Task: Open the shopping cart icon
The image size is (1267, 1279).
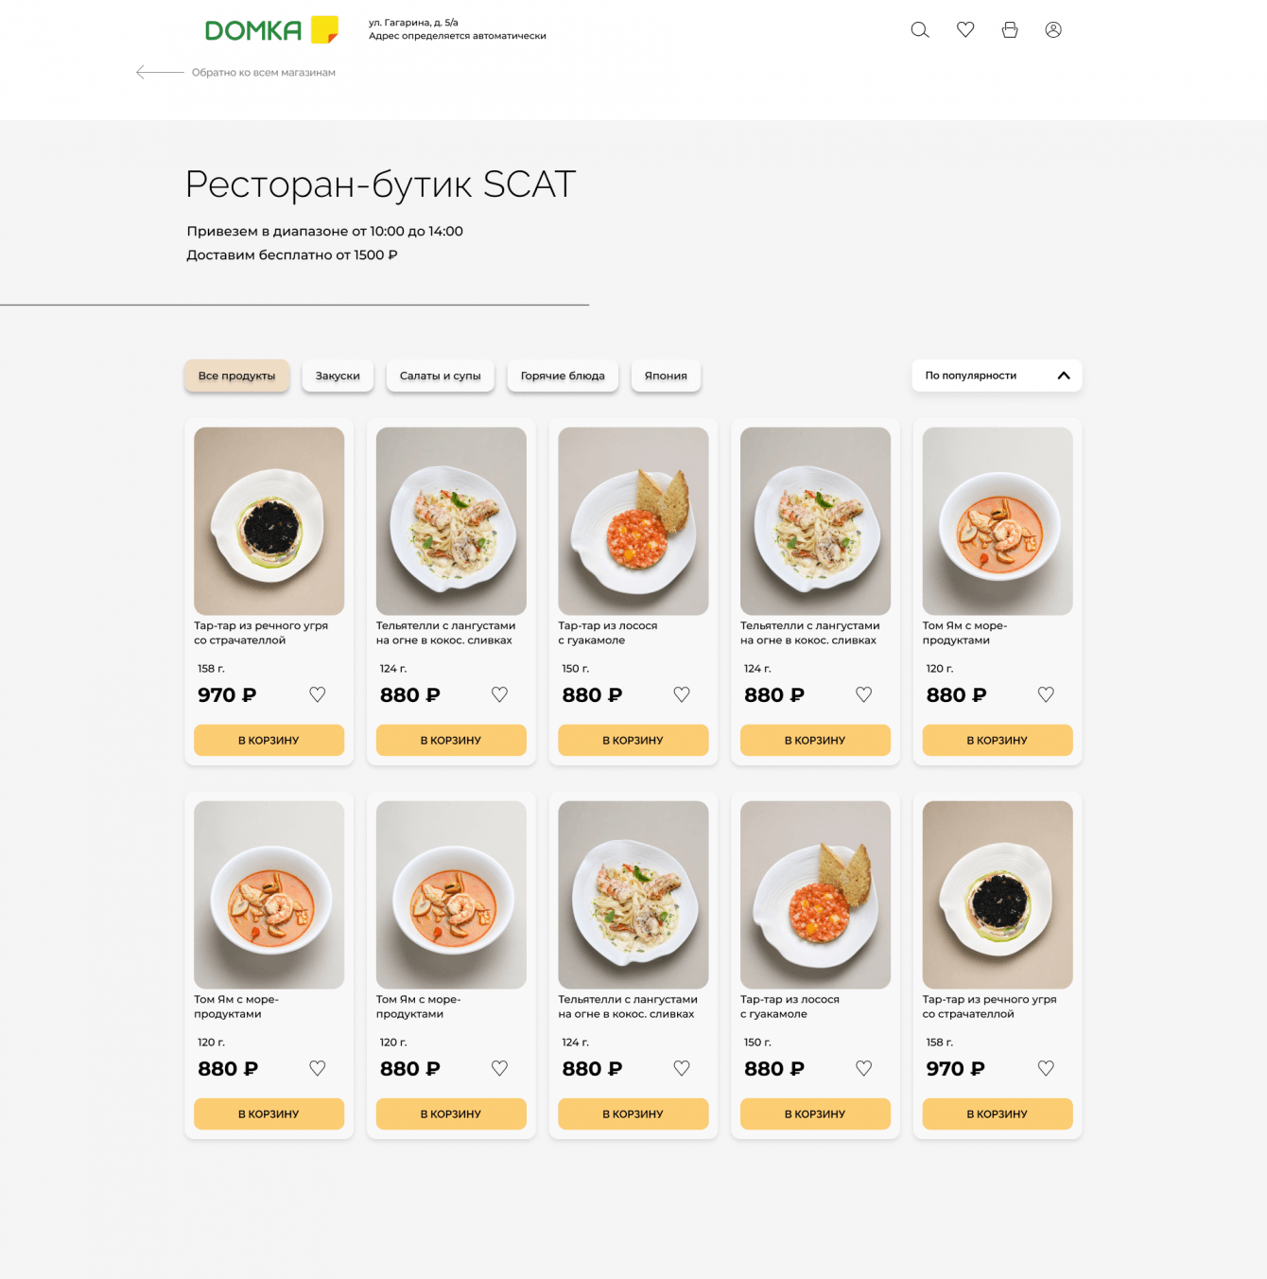Action: tap(1010, 30)
